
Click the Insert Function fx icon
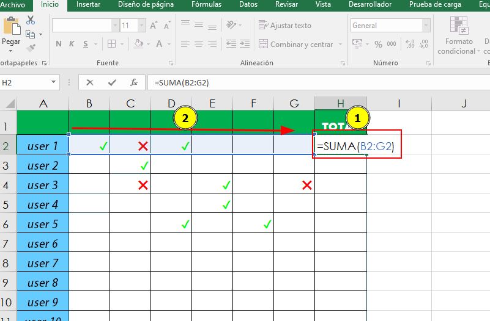(133, 82)
